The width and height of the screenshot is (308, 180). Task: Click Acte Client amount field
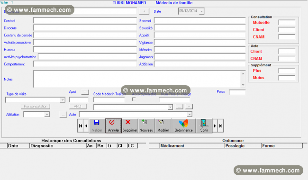pyautogui.click(x=287, y=51)
